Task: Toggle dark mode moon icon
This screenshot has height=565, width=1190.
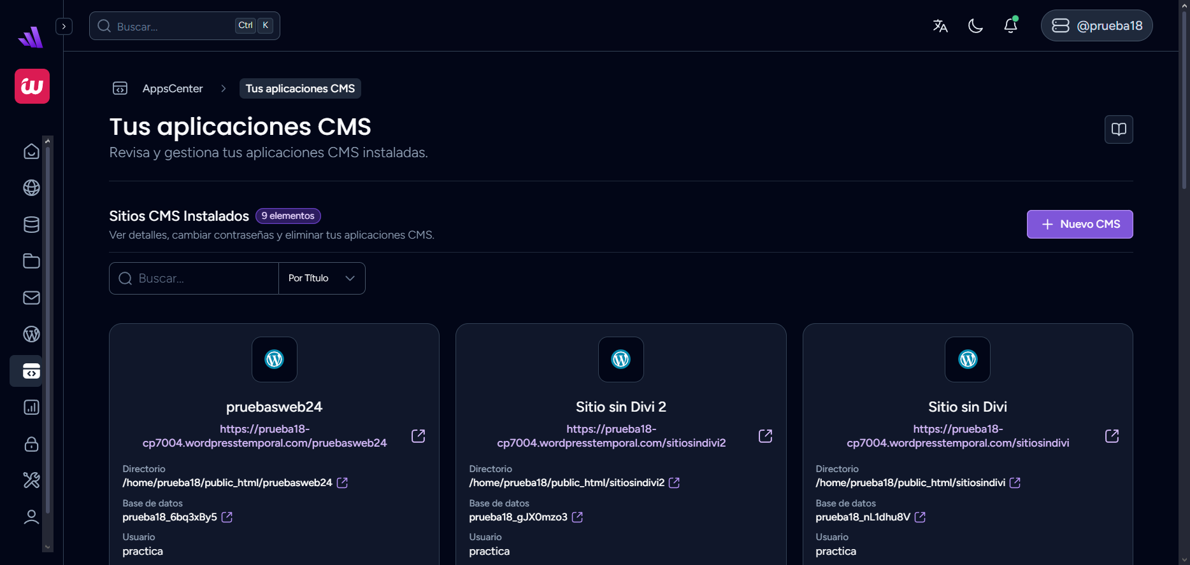Action: pyautogui.click(x=975, y=26)
